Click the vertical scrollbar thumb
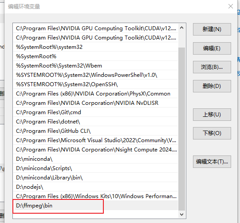The height and width of the screenshot is (223, 240). (182, 129)
